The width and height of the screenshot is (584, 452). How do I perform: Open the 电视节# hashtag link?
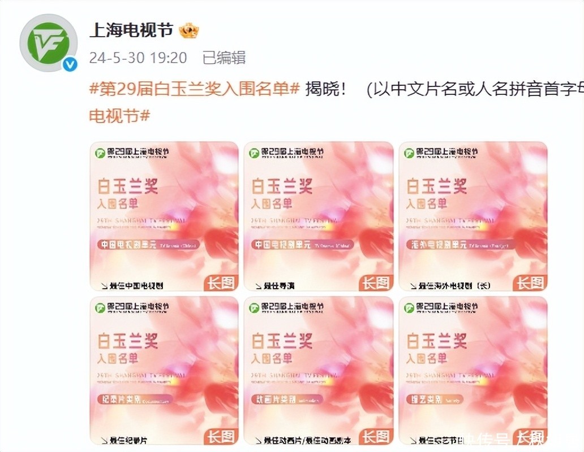pyautogui.click(x=119, y=116)
